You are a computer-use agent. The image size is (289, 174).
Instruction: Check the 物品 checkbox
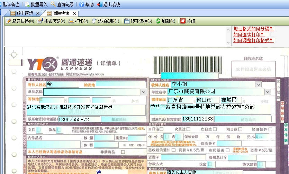click(59, 130)
